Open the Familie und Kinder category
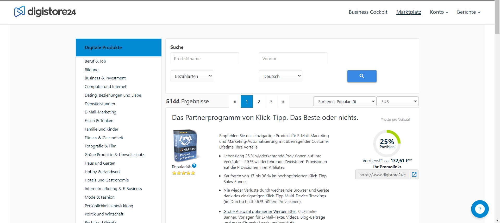Image resolution: width=500 pixels, height=223 pixels. 102,129
